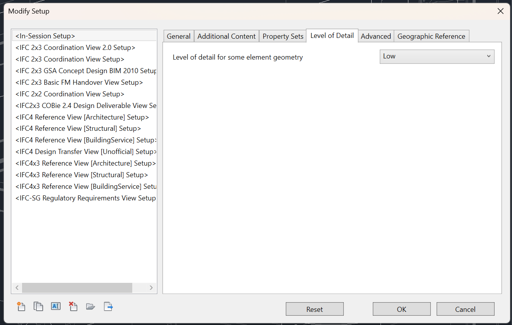512x325 pixels.
Task: Confirm with the OK button
Action: tap(402, 309)
